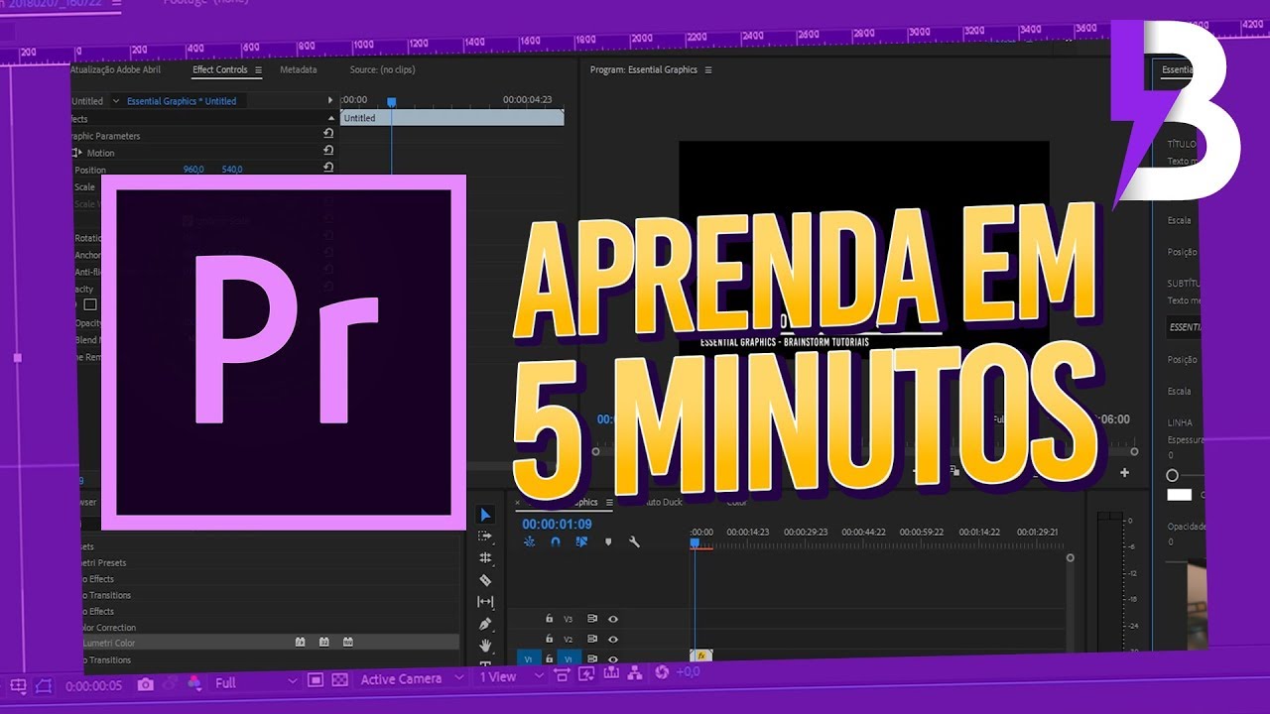
Task: Toggle V2 track lock
Action: [x=549, y=639]
